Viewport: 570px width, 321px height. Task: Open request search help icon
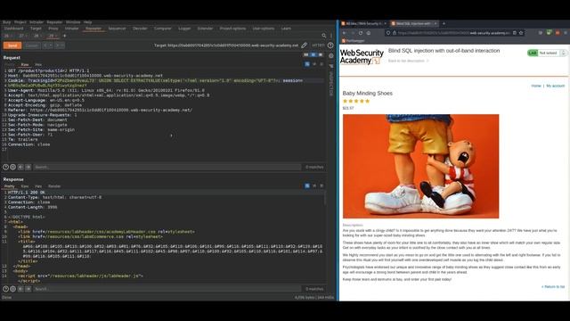coord(5,167)
